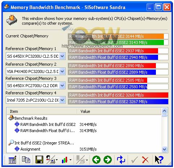Viewport: 174px width, 168px height.
Task: Open the Reference Chipset/Memory 1 dropdown
Action: coord(62,56)
